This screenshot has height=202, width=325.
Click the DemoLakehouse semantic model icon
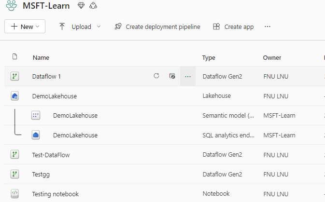point(36,115)
